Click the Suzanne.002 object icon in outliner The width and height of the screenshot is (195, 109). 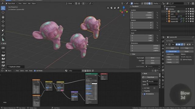169,21
